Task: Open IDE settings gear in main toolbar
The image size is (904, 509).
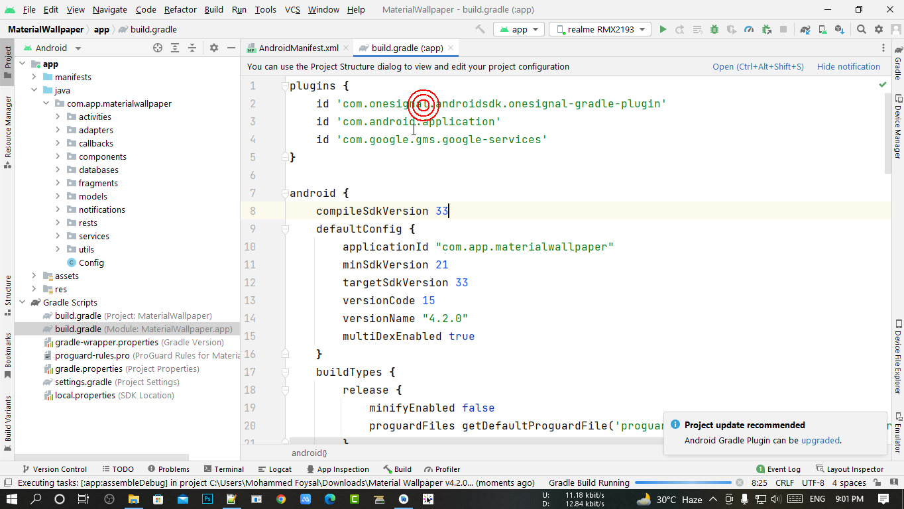Action: pyautogui.click(x=879, y=29)
